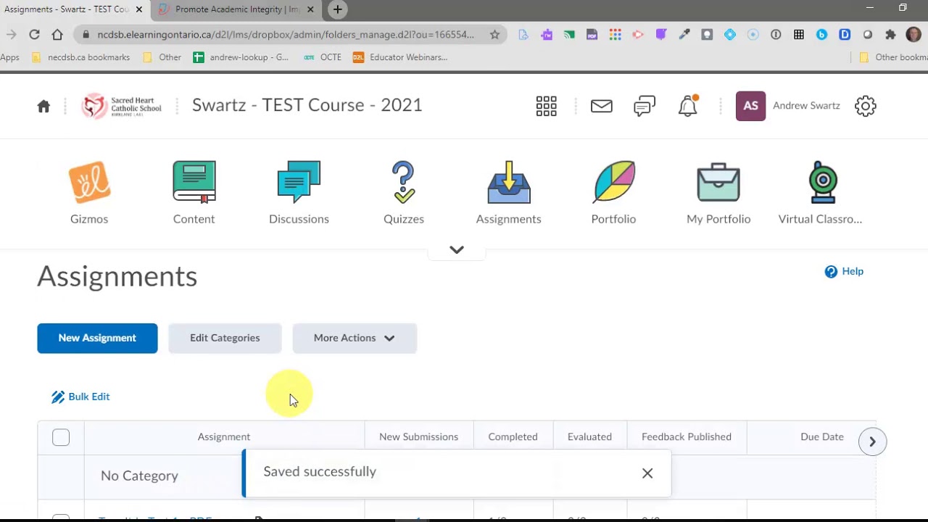Open Chrome extensions puzzle icon

pyautogui.click(x=890, y=34)
